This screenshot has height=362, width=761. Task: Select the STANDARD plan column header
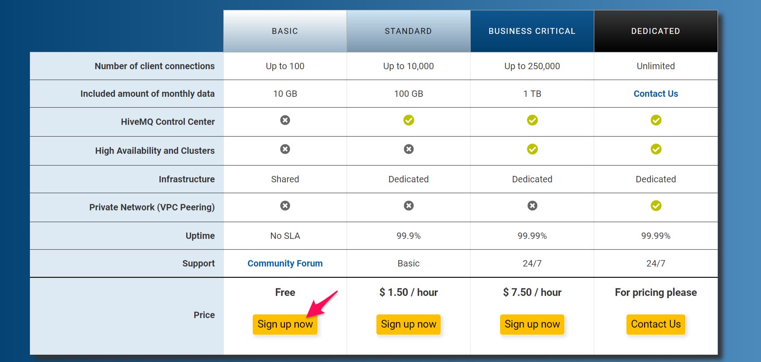click(409, 31)
